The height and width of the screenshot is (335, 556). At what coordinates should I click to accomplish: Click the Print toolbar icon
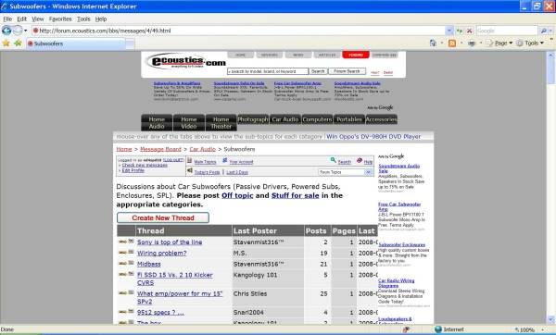point(472,43)
